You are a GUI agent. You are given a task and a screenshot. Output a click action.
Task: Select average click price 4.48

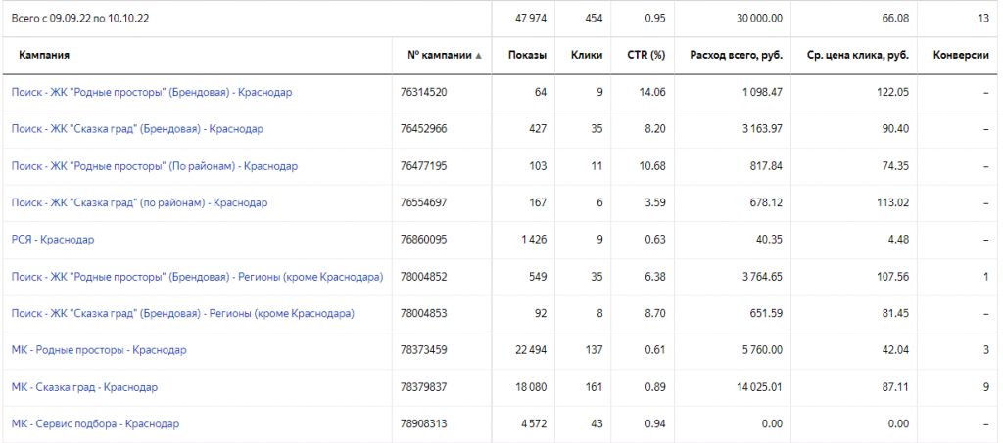tap(899, 240)
